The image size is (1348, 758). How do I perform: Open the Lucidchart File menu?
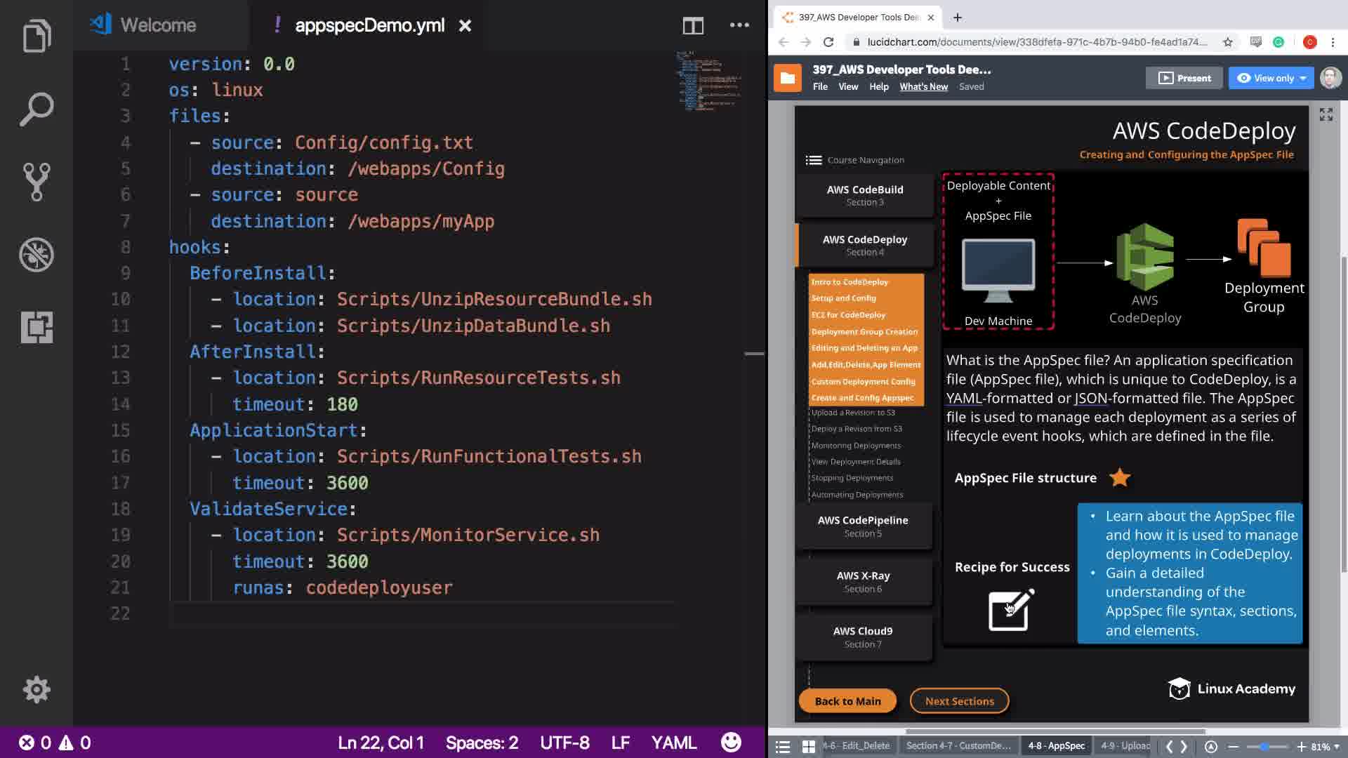(820, 87)
